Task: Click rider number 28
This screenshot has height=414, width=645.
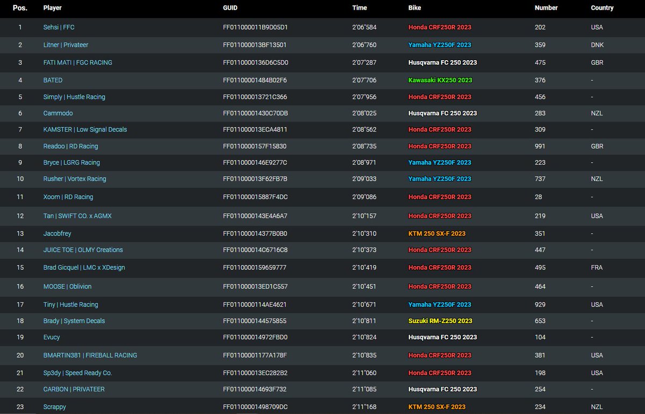Action: pos(539,197)
